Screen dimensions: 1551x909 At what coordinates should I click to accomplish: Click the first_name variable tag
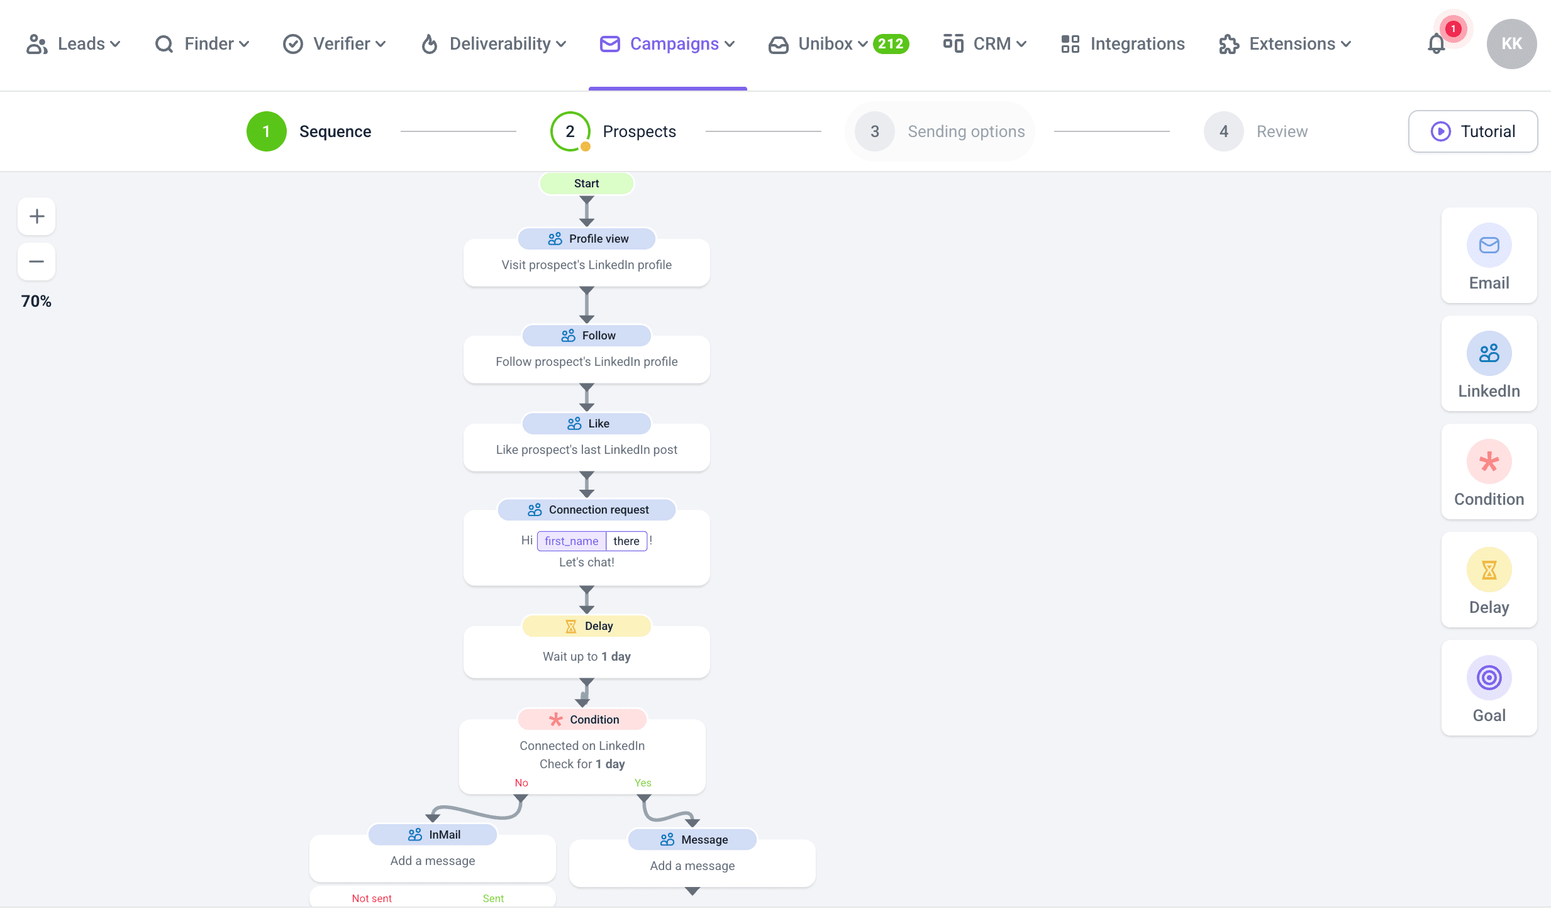pyautogui.click(x=571, y=541)
